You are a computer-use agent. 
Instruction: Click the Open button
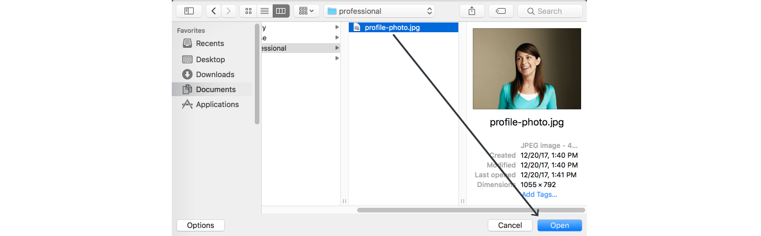pyautogui.click(x=559, y=226)
